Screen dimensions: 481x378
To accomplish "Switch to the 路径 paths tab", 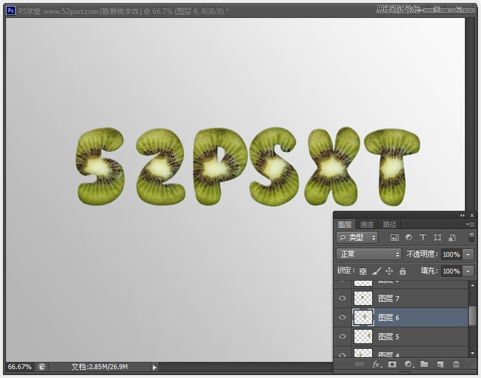I will click(x=390, y=225).
